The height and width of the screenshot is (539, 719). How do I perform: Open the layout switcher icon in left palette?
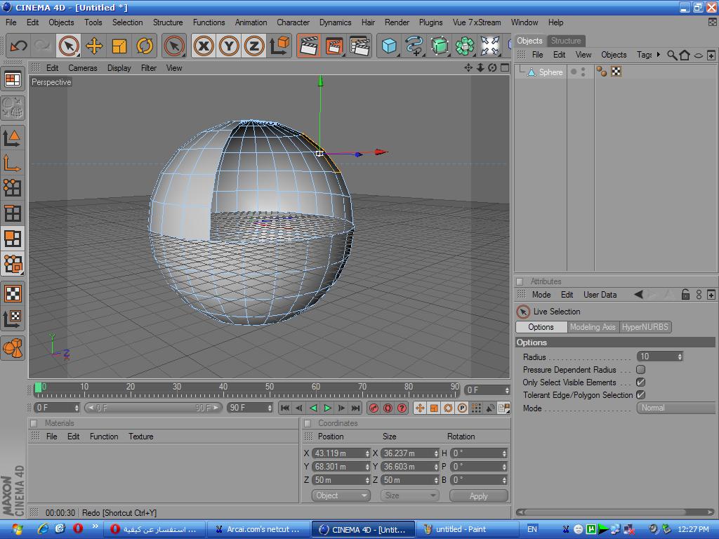[x=13, y=80]
